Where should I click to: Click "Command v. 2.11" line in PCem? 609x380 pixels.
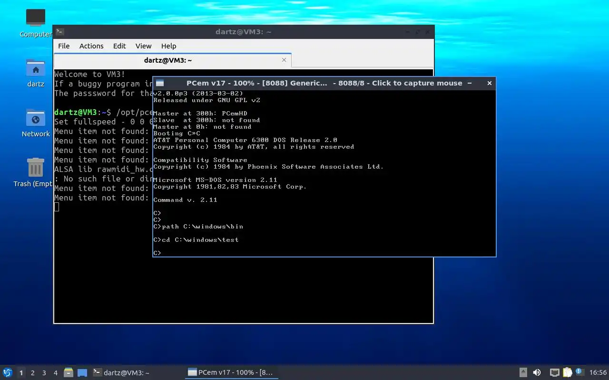[x=185, y=200]
